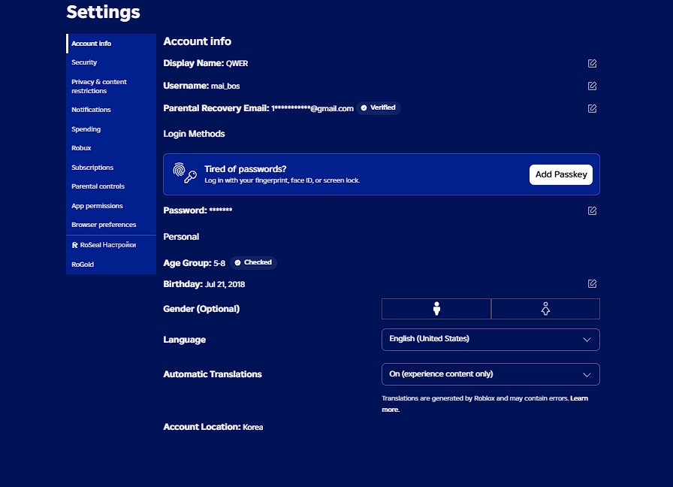Open the Language dropdown

coord(490,339)
